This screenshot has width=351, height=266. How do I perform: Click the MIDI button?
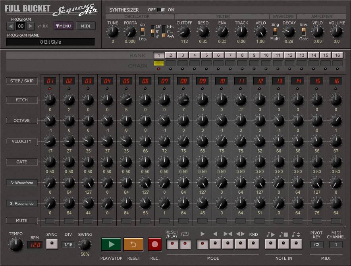pos(86,26)
